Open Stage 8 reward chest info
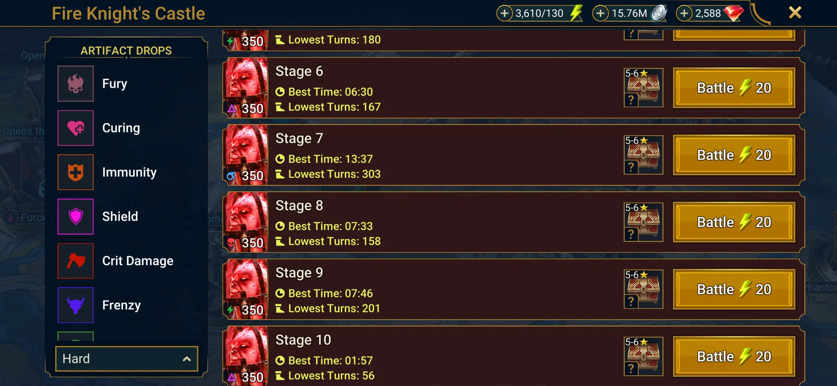Viewport: 837px width, 386px height. (643, 222)
